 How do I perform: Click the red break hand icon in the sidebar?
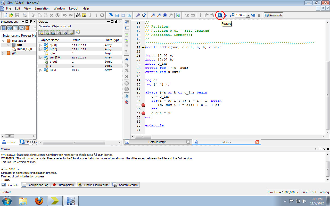pos(126,102)
